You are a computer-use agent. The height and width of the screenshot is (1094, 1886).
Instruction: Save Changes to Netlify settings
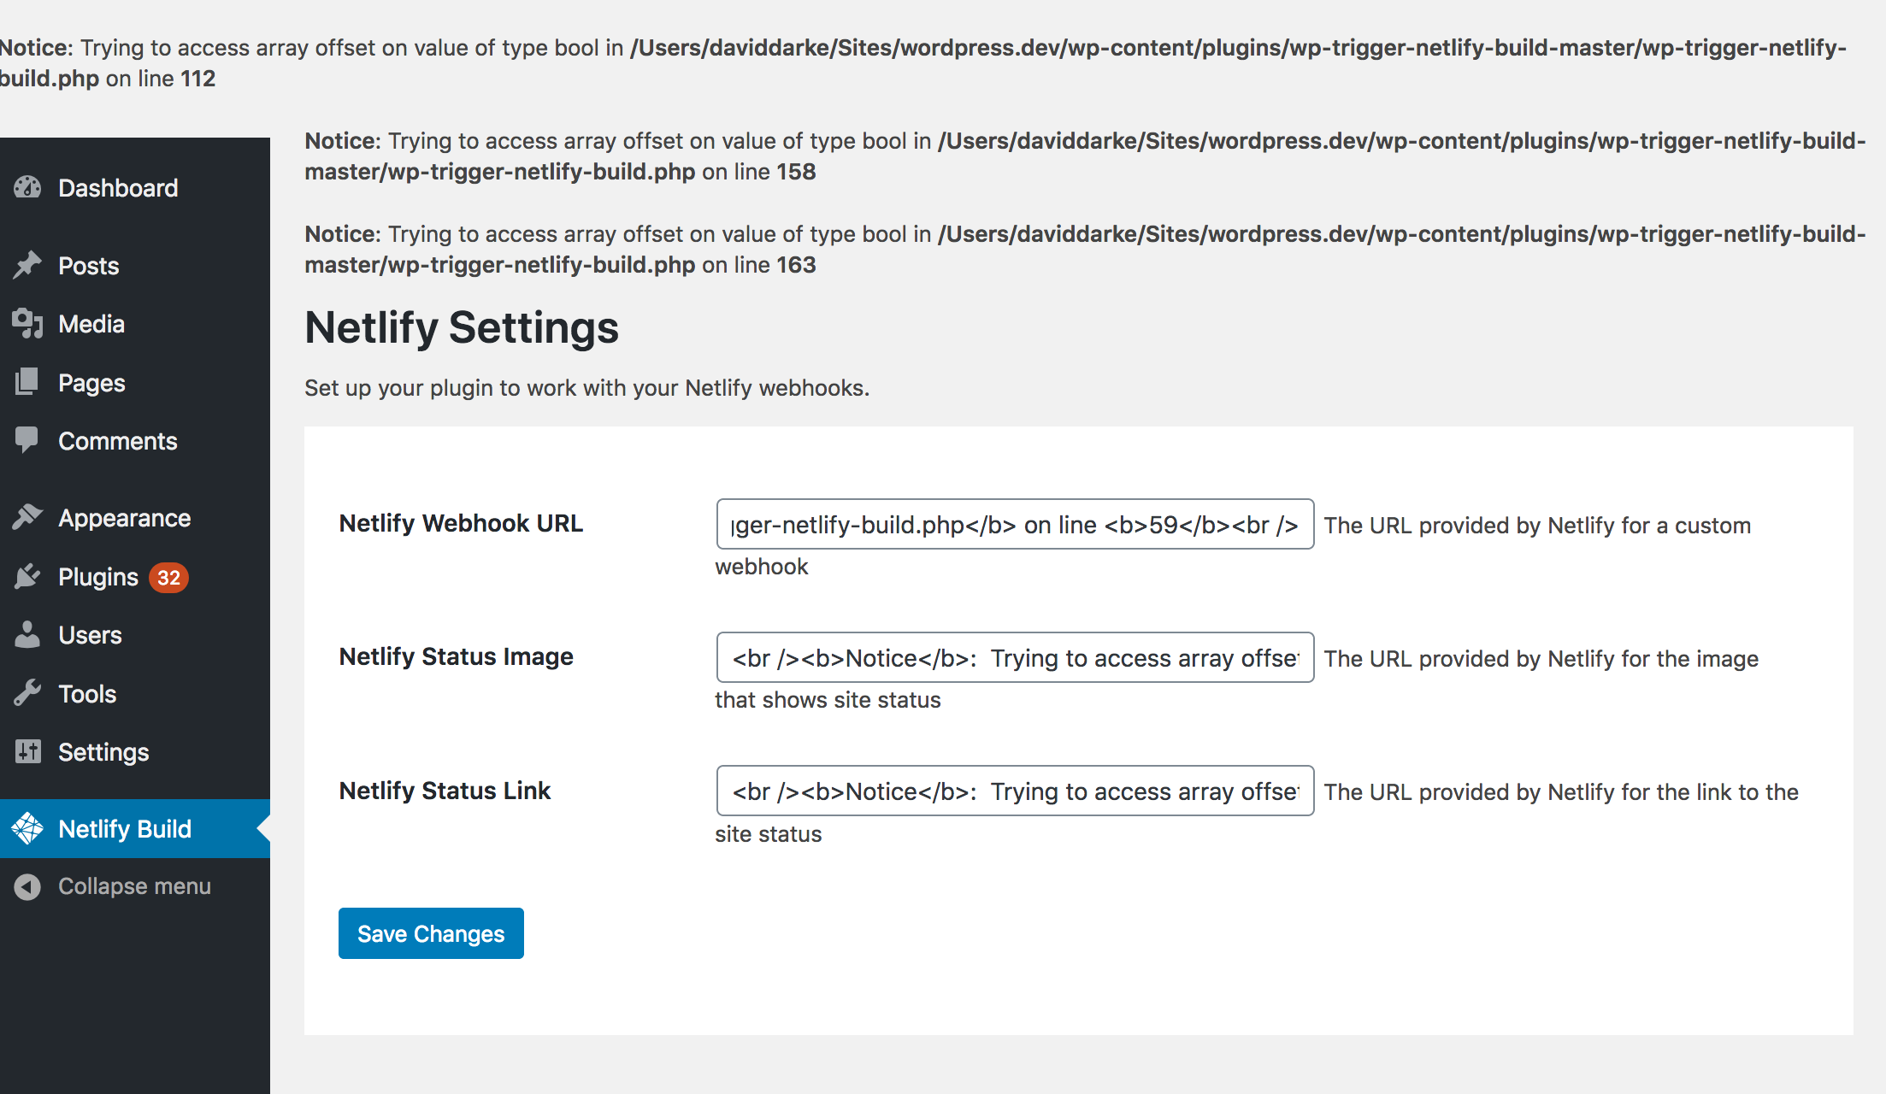pyautogui.click(x=431, y=933)
